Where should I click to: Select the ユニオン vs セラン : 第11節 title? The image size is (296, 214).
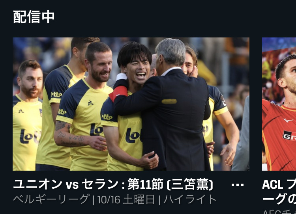(x=88, y=184)
